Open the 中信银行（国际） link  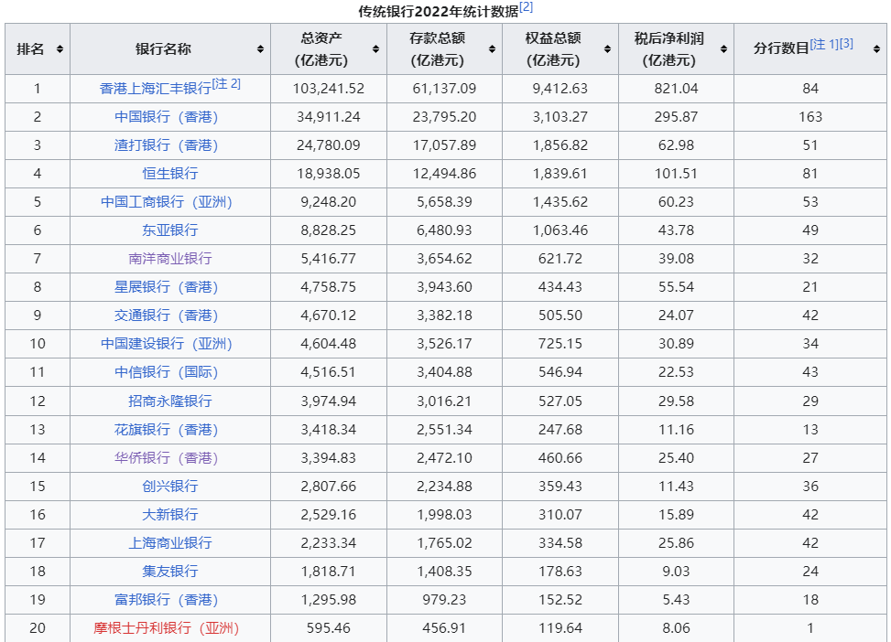pyautogui.click(x=167, y=372)
